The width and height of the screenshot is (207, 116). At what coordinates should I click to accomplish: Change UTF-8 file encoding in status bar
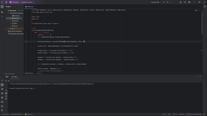tap(175, 114)
